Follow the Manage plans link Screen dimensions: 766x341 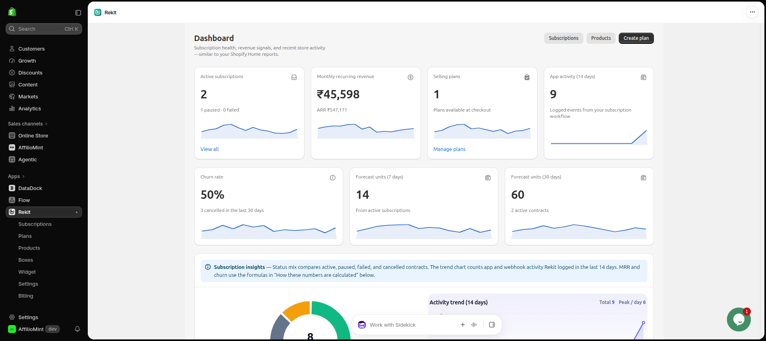[449, 149]
